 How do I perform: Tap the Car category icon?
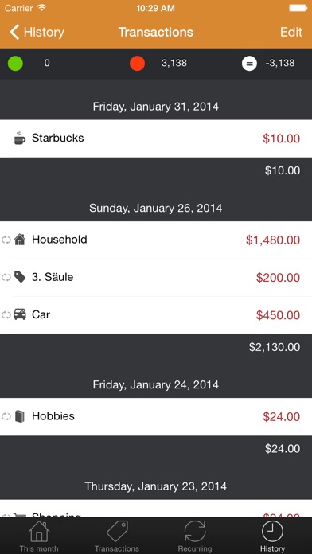(20, 314)
